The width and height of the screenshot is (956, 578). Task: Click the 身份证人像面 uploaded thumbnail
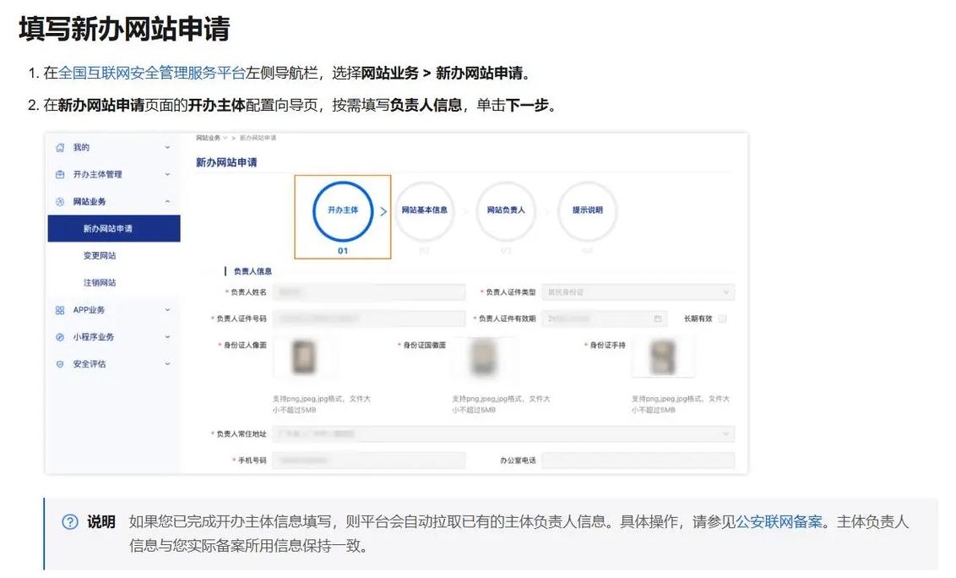(304, 357)
